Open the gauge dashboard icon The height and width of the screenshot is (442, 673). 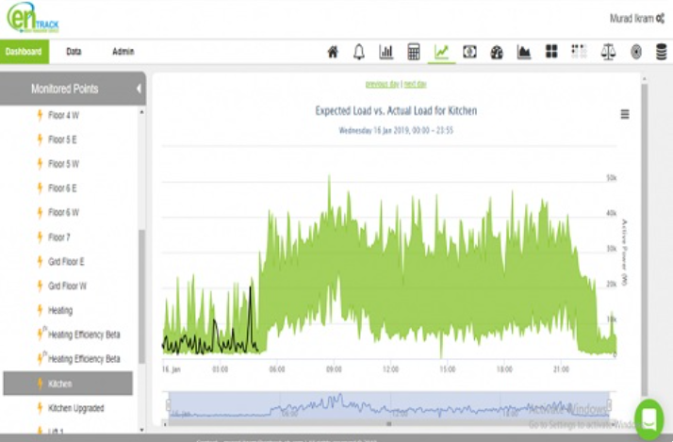pos(497,52)
